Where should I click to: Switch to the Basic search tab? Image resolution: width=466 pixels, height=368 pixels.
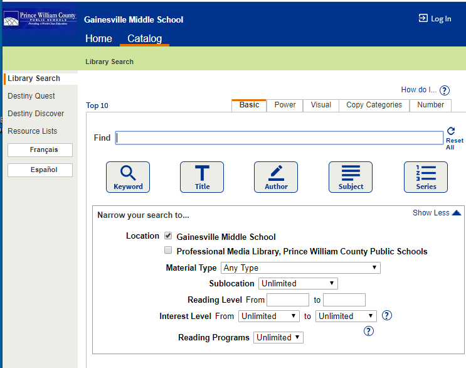pos(249,105)
